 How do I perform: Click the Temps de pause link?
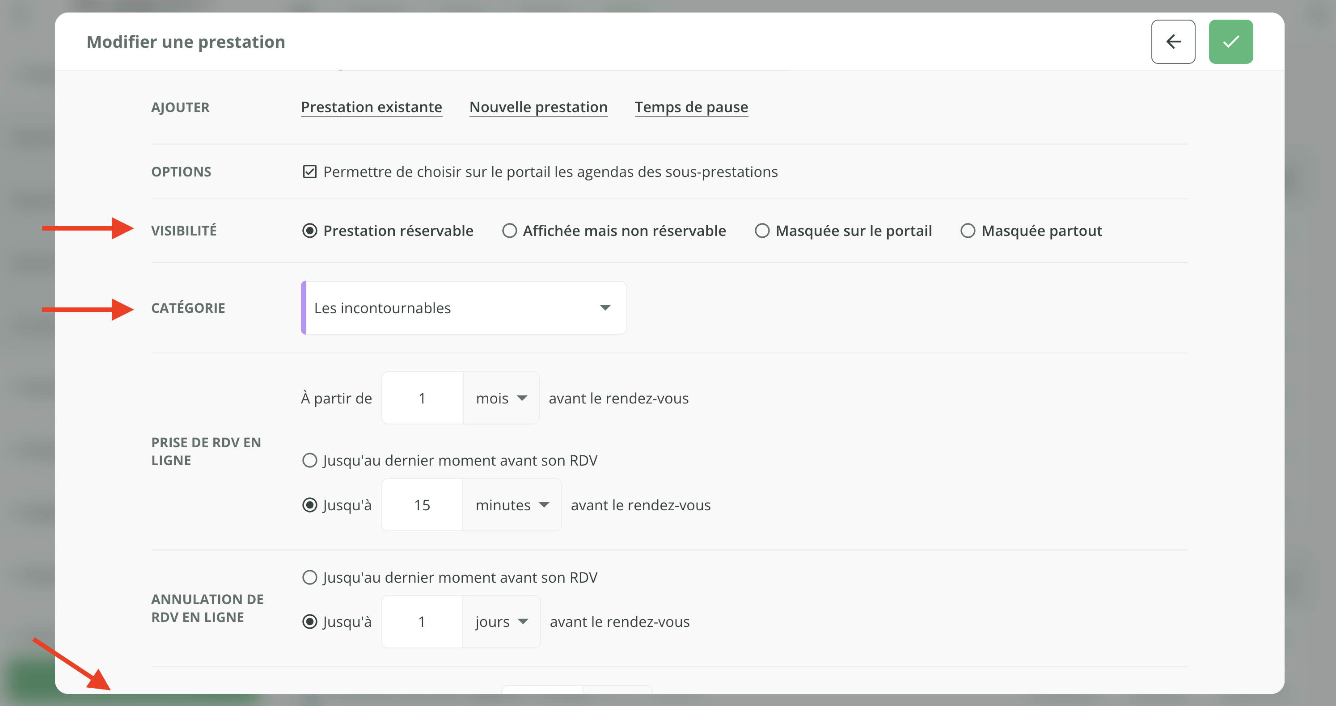[x=691, y=107]
